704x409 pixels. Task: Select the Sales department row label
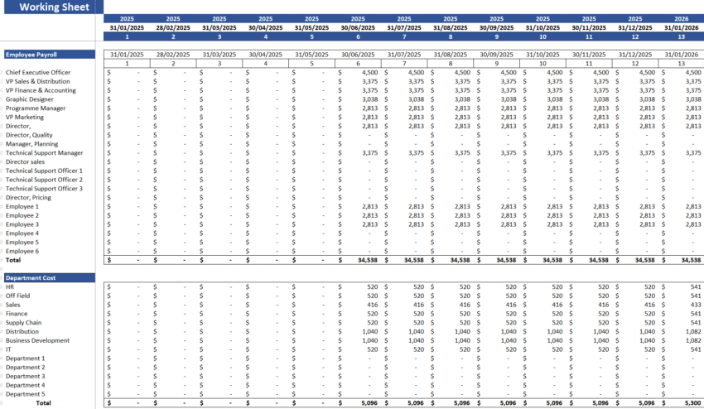(12, 305)
